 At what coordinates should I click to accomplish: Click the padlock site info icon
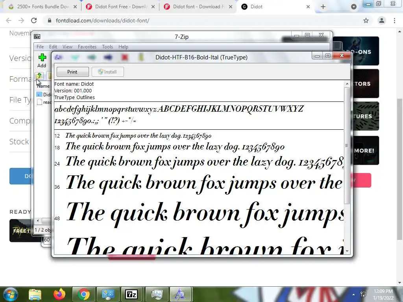[49, 20]
